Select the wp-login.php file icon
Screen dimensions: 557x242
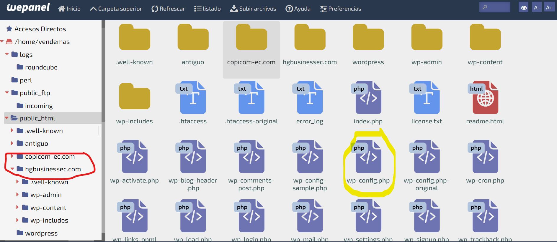pos(249,216)
